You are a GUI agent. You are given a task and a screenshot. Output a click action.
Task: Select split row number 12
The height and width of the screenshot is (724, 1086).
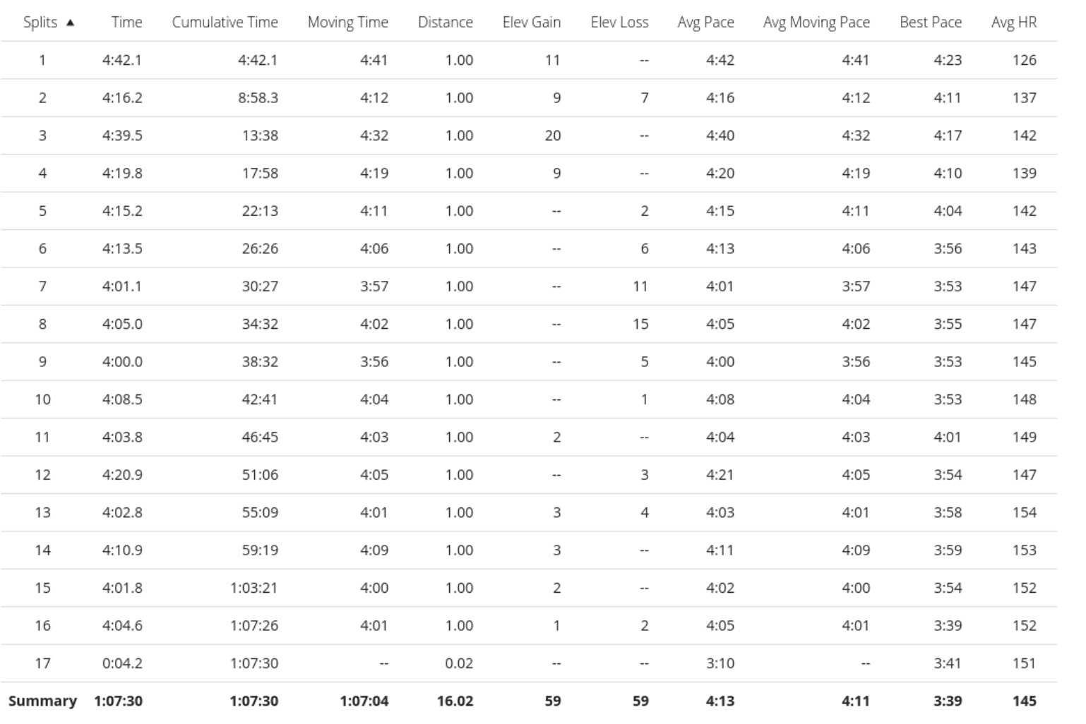[529, 475]
